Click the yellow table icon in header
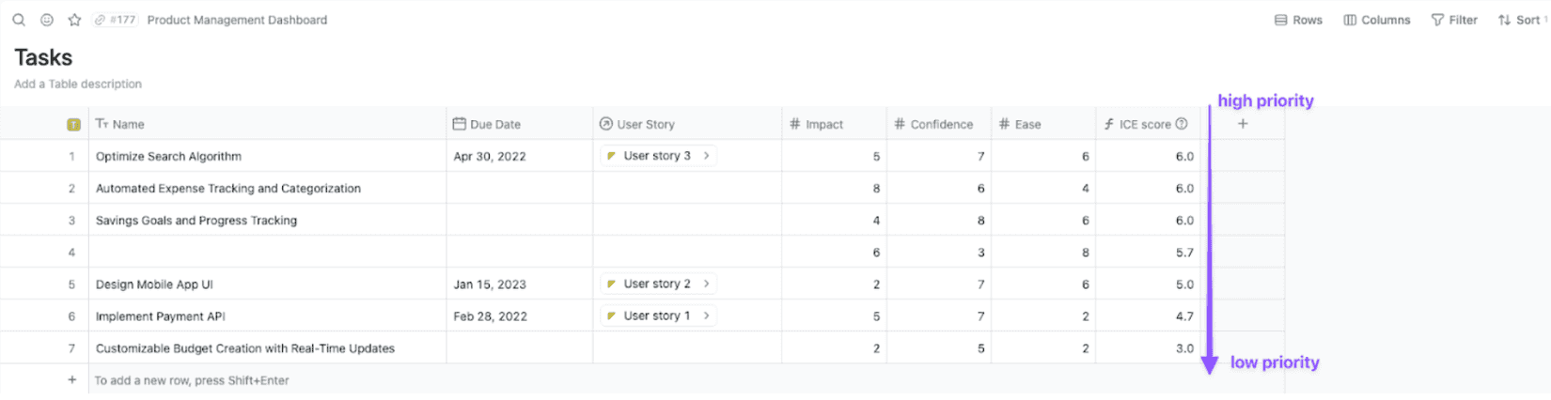This screenshot has height=400, width=1551. (73, 125)
